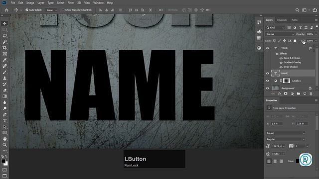319x179 pixels.
Task: Open the Normal blend mode dropdown
Action: coord(280,34)
